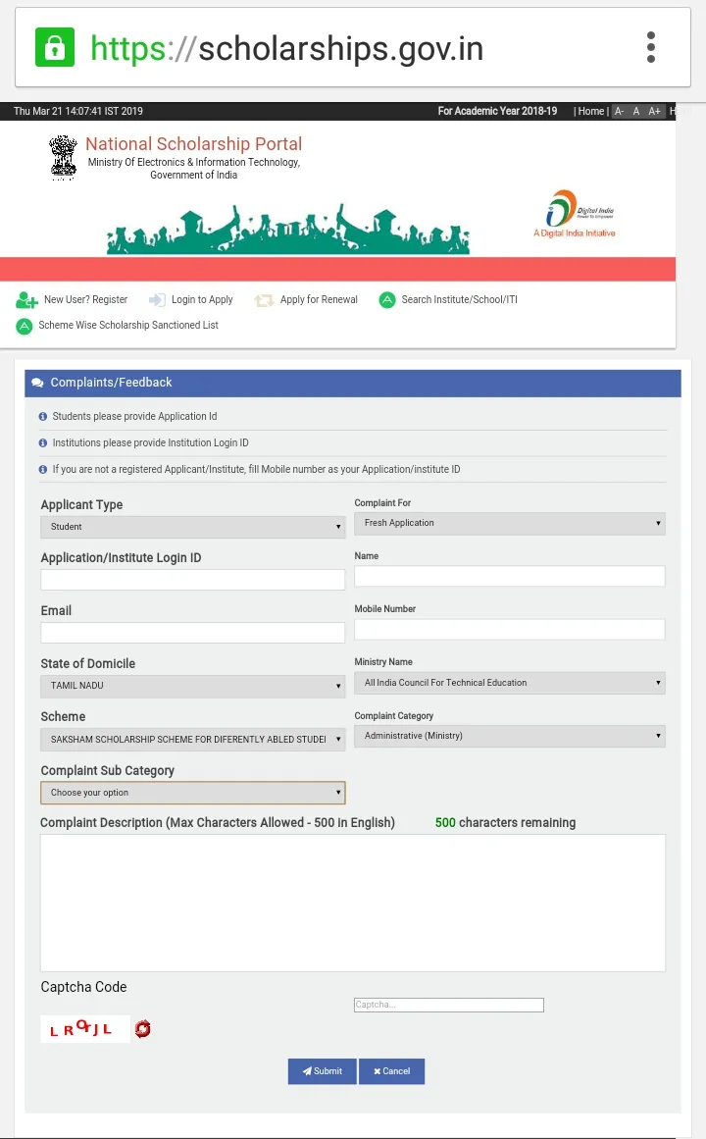Open Login to Apply link
706x1139 pixels.
click(x=202, y=300)
